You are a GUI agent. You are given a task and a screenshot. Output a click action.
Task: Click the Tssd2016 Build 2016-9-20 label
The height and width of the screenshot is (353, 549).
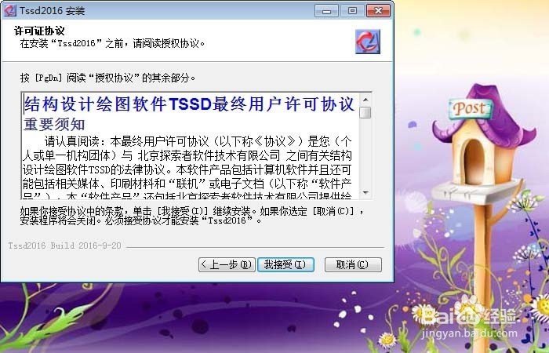point(64,246)
